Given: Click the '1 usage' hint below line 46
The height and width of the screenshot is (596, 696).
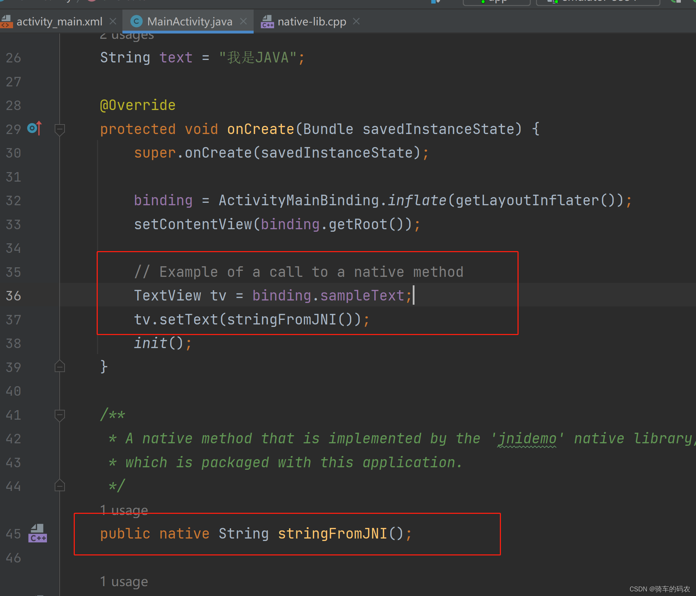Looking at the screenshot, I should 124,582.
